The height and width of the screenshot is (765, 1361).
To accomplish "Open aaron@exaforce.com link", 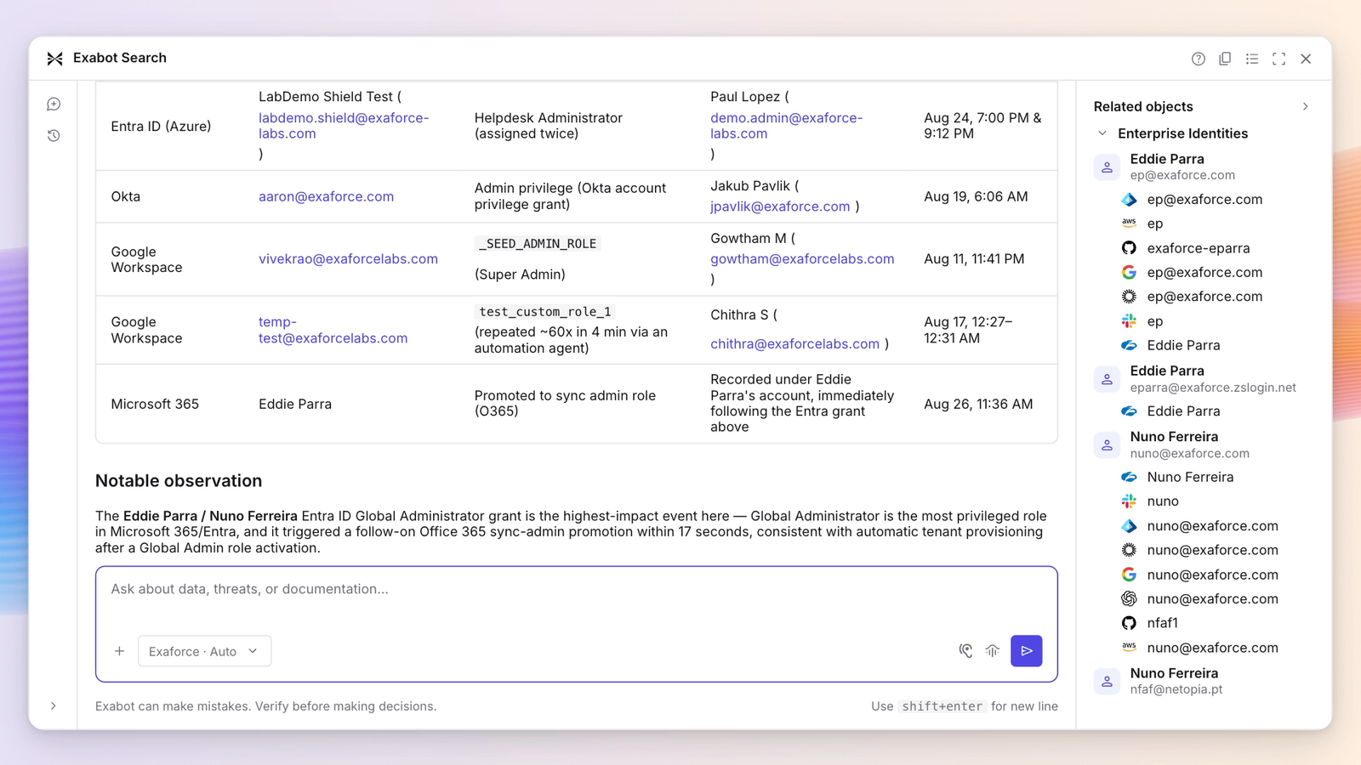I will (x=326, y=196).
